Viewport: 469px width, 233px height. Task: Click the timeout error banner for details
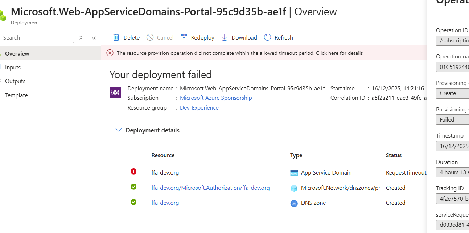tap(239, 53)
